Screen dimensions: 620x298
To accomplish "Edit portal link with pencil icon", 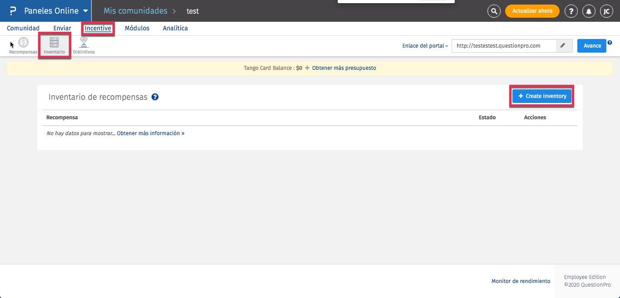I will pyautogui.click(x=563, y=46).
